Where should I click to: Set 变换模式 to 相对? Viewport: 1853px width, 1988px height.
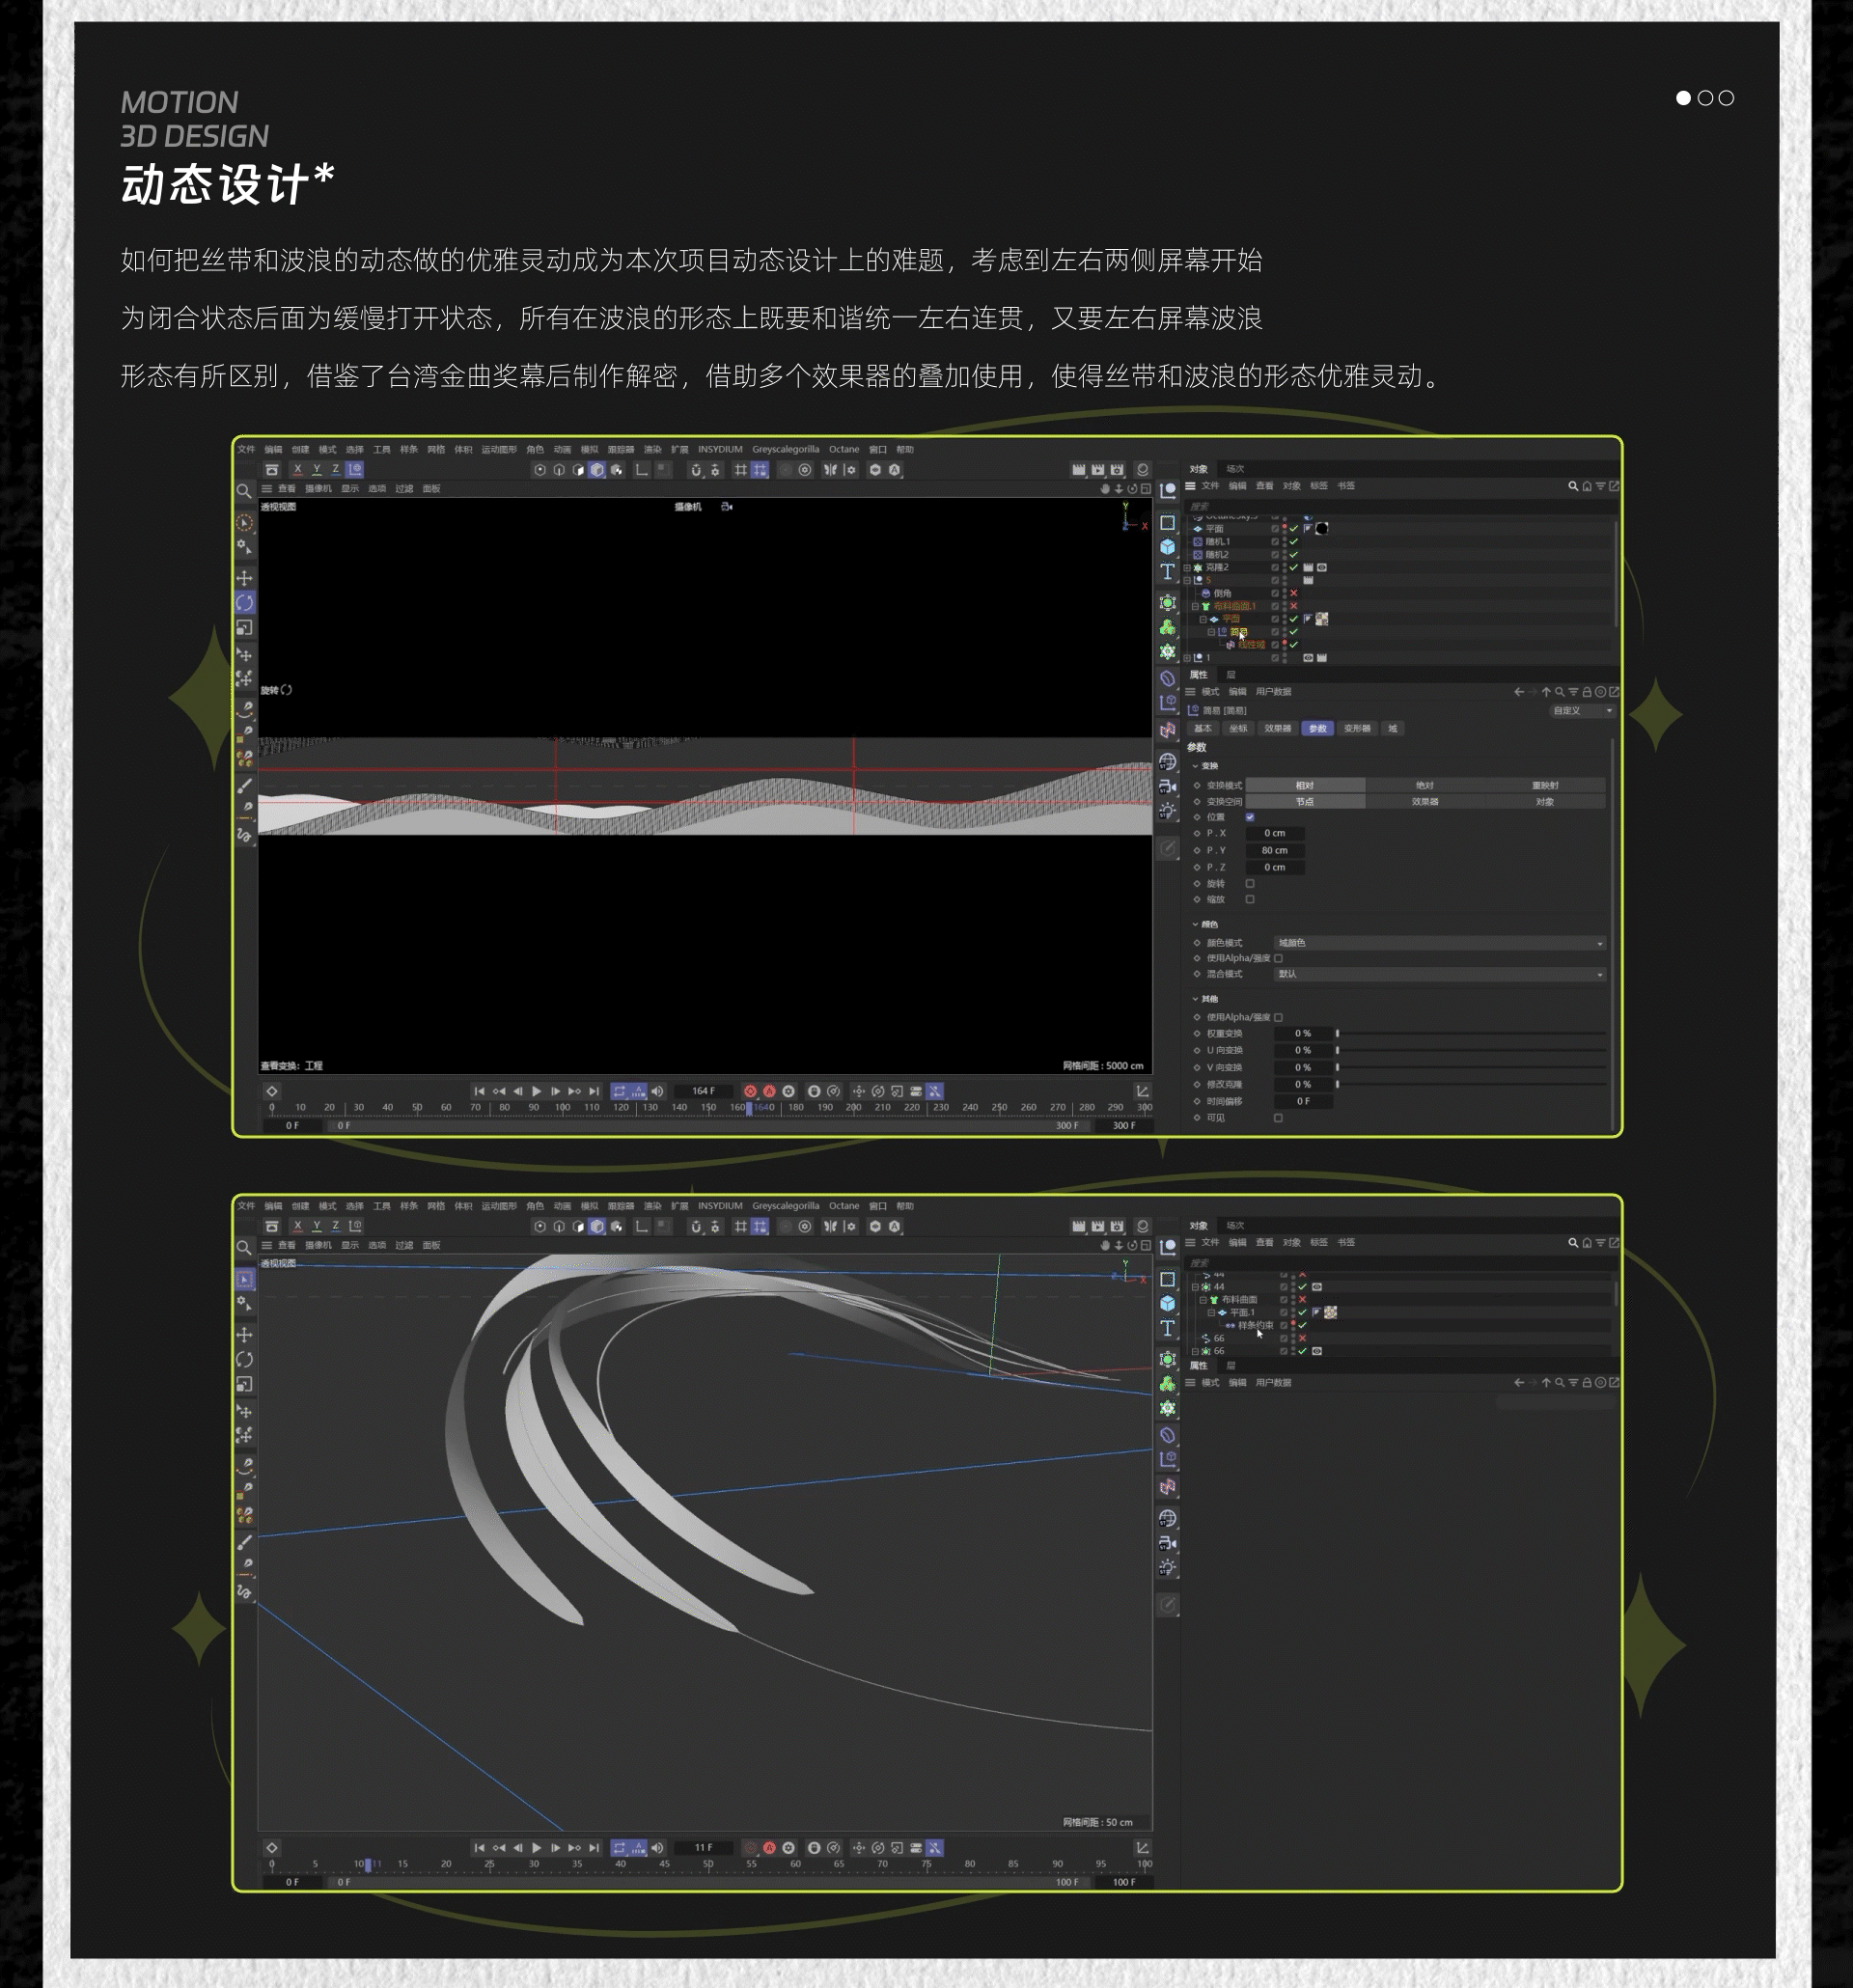click(1305, 785)
